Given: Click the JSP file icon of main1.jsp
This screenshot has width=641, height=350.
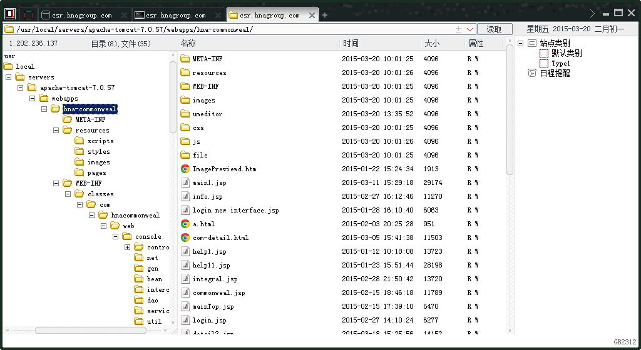Looking at the screenshot, I should coord(185,182).
